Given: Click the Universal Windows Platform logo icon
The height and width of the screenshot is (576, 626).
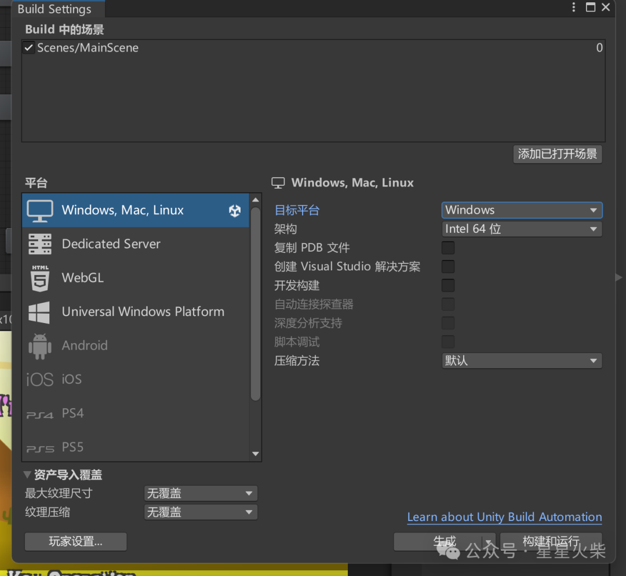Looking at the screenshot, I should (39, 312).
